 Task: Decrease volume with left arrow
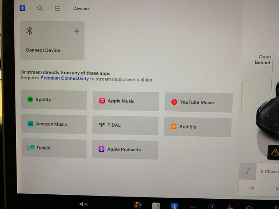coord(69,204)
